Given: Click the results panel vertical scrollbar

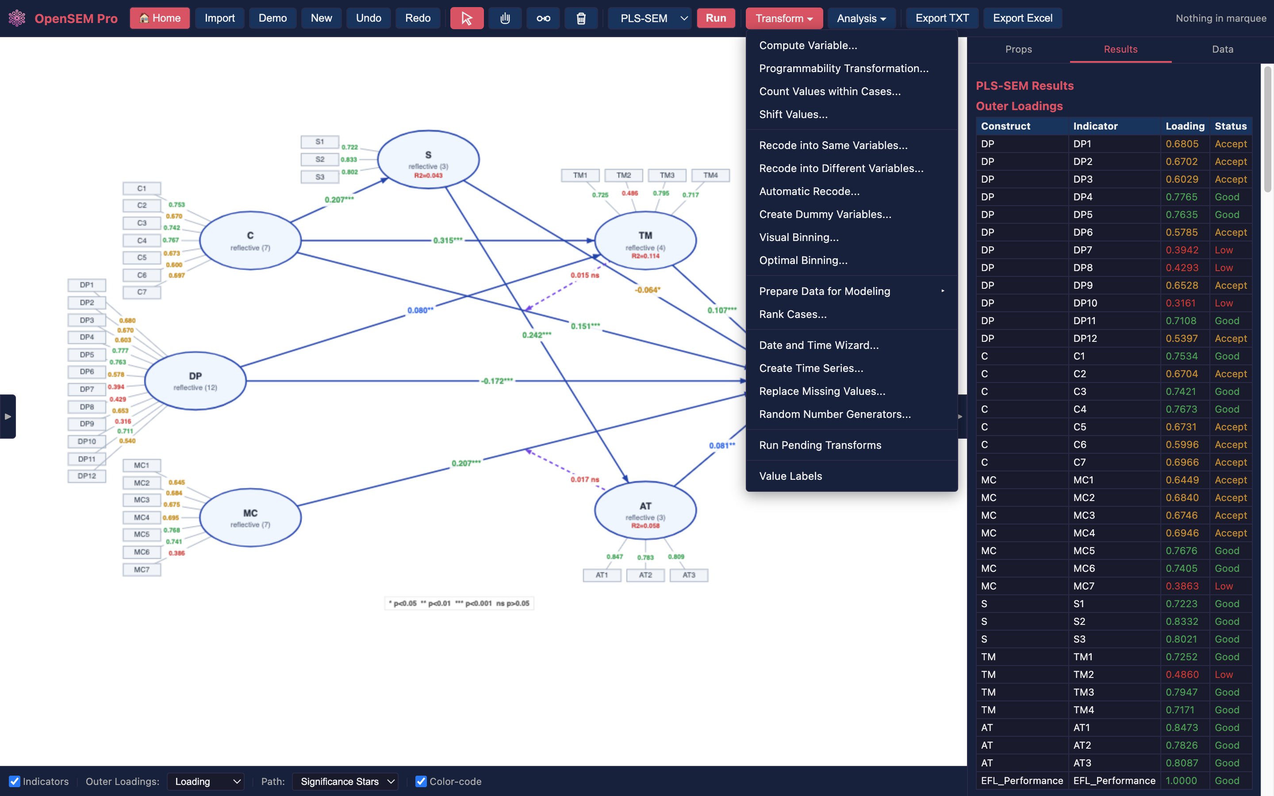Looking at the screenshot, I should point(1268,129).
